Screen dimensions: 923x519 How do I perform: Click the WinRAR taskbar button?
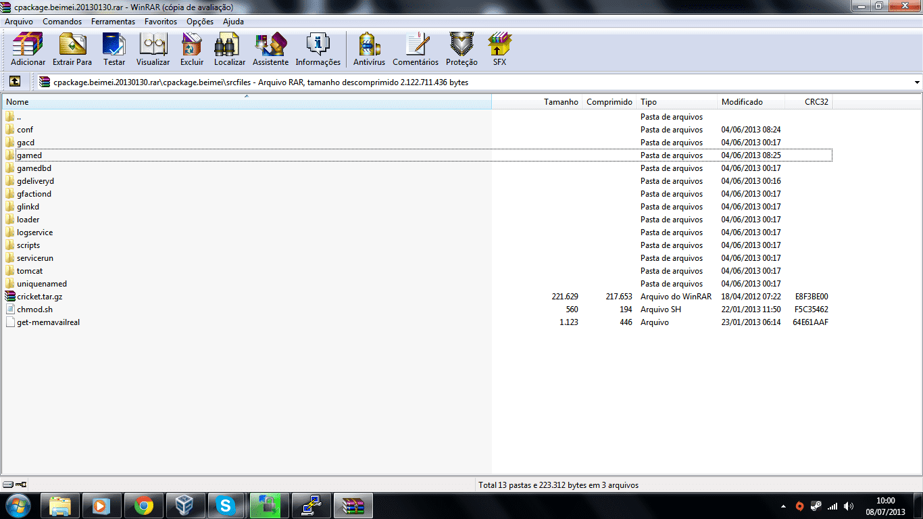click(x=353, y=505)
